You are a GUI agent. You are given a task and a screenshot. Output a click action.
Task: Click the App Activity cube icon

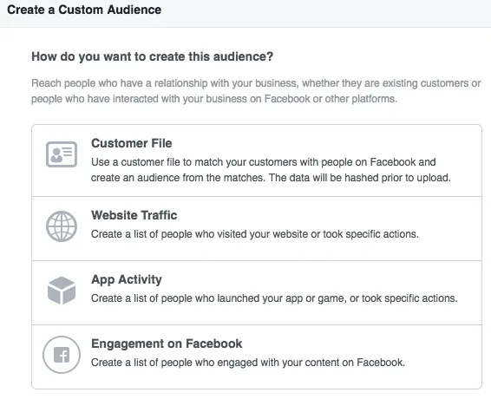[62, 291]
